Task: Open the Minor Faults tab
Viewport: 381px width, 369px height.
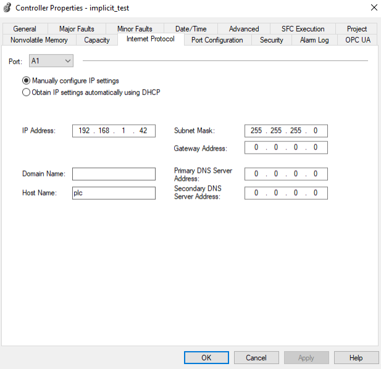Action: coord(135,28)
